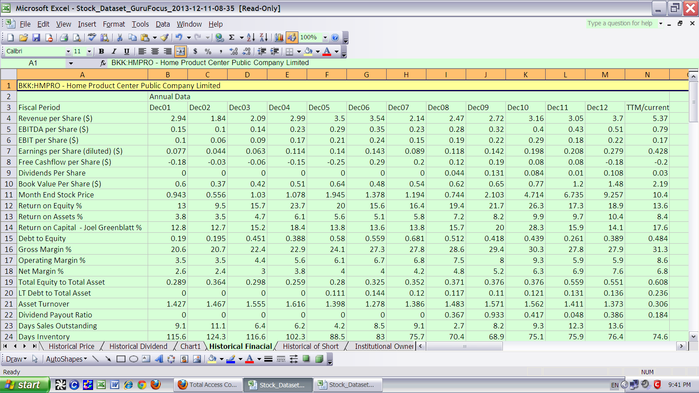Draw an Oval shape

[134, 359]
